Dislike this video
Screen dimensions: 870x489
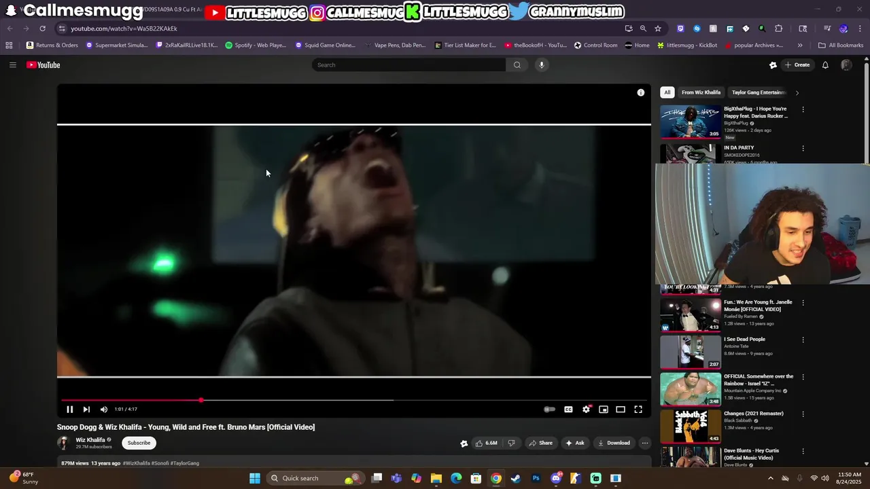[511, 443]
